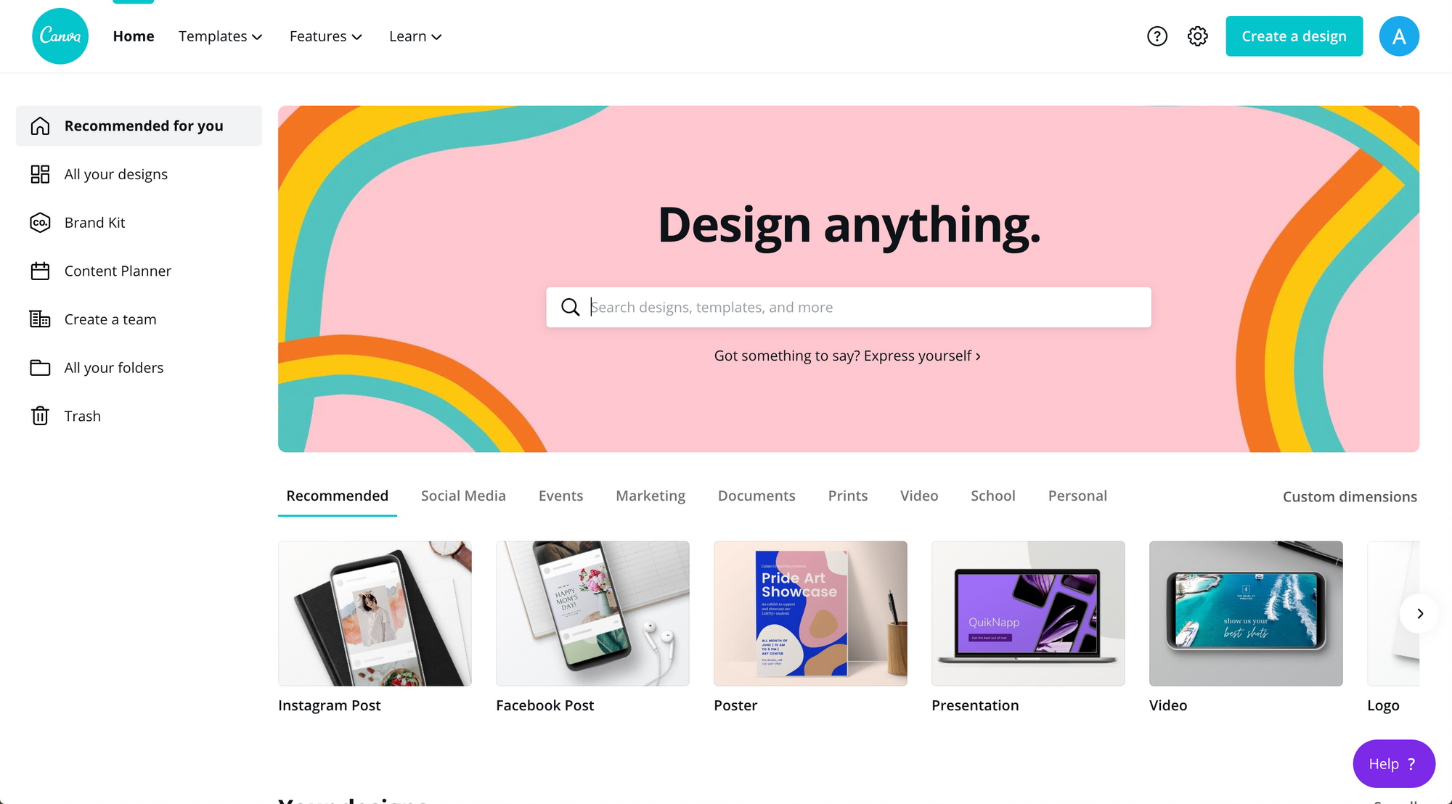Viewport: 1452px width, 804px height.
Task: Select the Marketing tab
Action: click(x=650, y=495)
